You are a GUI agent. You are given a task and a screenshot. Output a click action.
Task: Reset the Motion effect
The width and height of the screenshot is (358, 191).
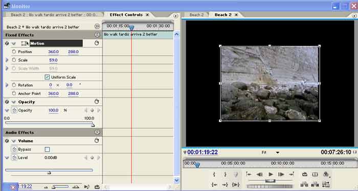click(x=97, y=43)
